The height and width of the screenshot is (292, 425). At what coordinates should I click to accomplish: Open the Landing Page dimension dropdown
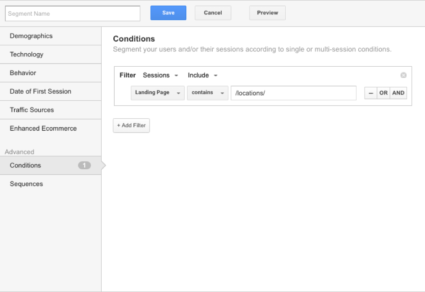click(158, 93)
